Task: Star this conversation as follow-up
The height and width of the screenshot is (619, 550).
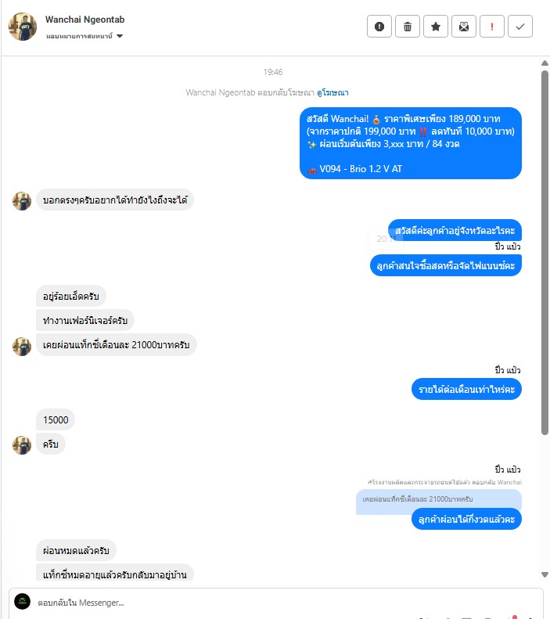Action: point(436,27)
